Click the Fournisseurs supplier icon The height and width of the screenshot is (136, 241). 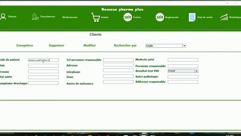point(35,17)
